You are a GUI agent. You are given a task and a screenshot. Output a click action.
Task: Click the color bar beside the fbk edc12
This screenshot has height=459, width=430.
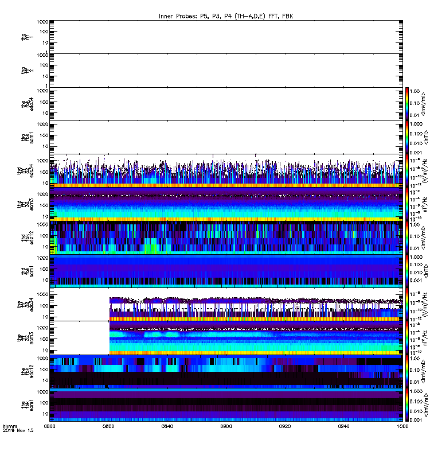pos(407,371)
